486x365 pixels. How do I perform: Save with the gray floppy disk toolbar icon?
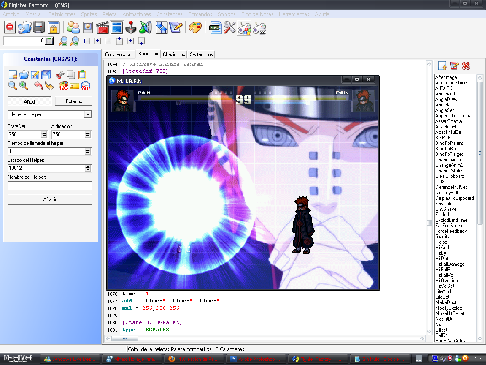39,27
